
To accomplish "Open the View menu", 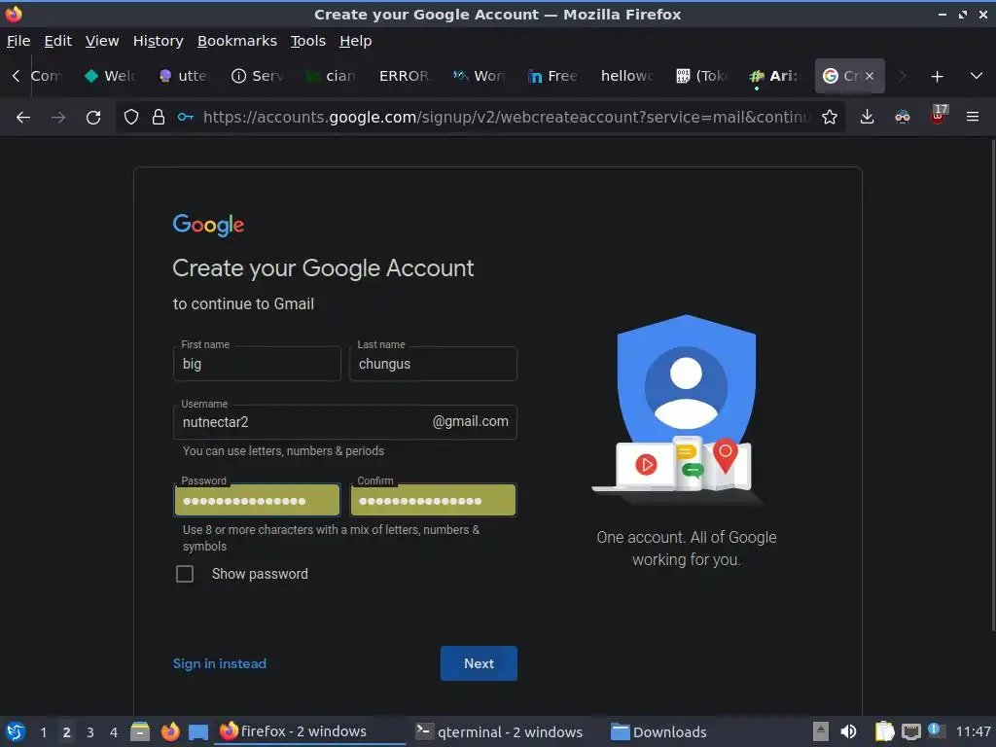I will click(102, 41).
